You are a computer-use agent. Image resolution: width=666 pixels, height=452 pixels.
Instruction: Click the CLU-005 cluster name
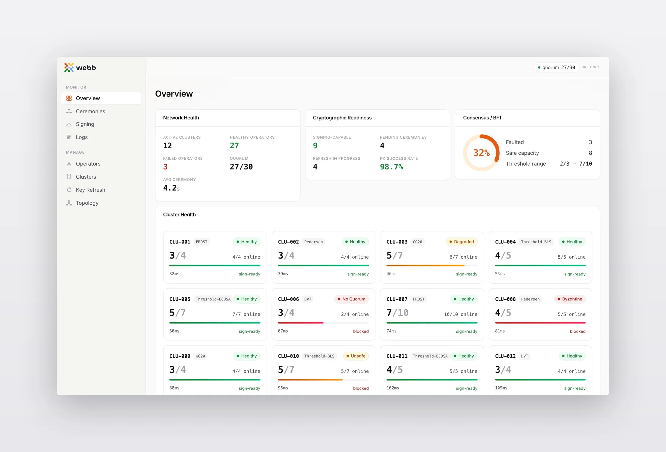click(x=180, y=299)
